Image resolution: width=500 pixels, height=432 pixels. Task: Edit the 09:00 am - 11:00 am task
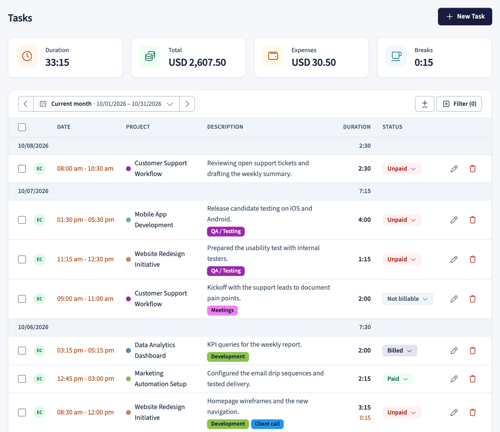(x=454, y=299)
